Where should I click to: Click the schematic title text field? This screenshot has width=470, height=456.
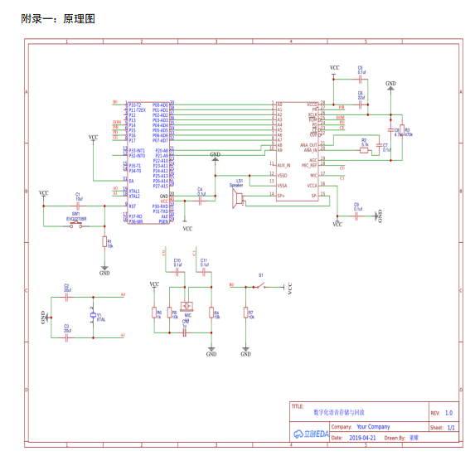click(x=339, y=412)
